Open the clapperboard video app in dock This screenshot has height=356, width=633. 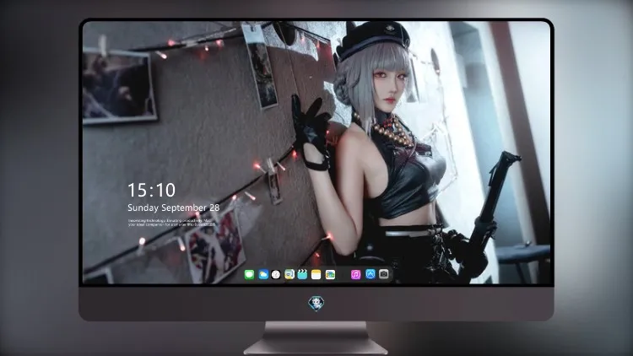(302, 275)
